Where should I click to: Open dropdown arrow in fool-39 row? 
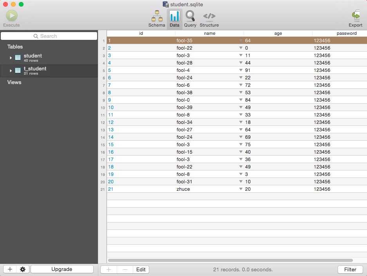(x=240, y=107)
